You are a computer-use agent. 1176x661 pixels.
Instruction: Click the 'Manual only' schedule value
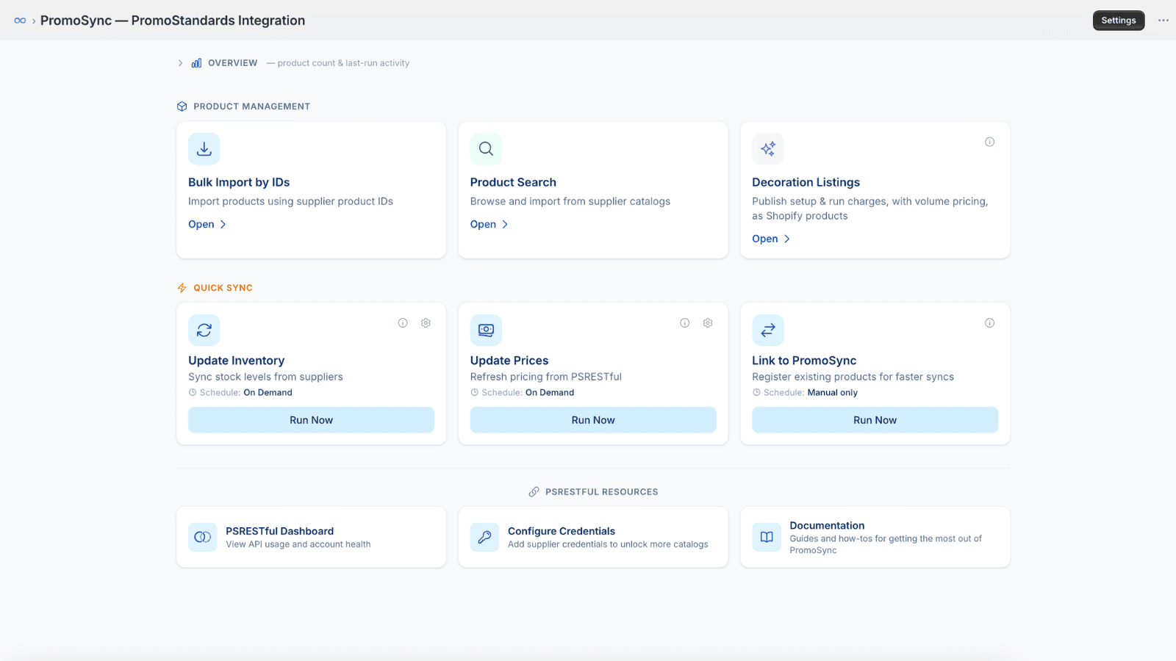pos(832,393)
